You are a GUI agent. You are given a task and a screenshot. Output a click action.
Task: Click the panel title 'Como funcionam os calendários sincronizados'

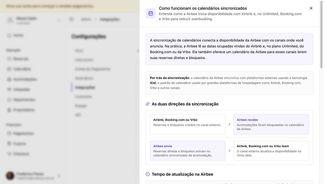[203, 8]
